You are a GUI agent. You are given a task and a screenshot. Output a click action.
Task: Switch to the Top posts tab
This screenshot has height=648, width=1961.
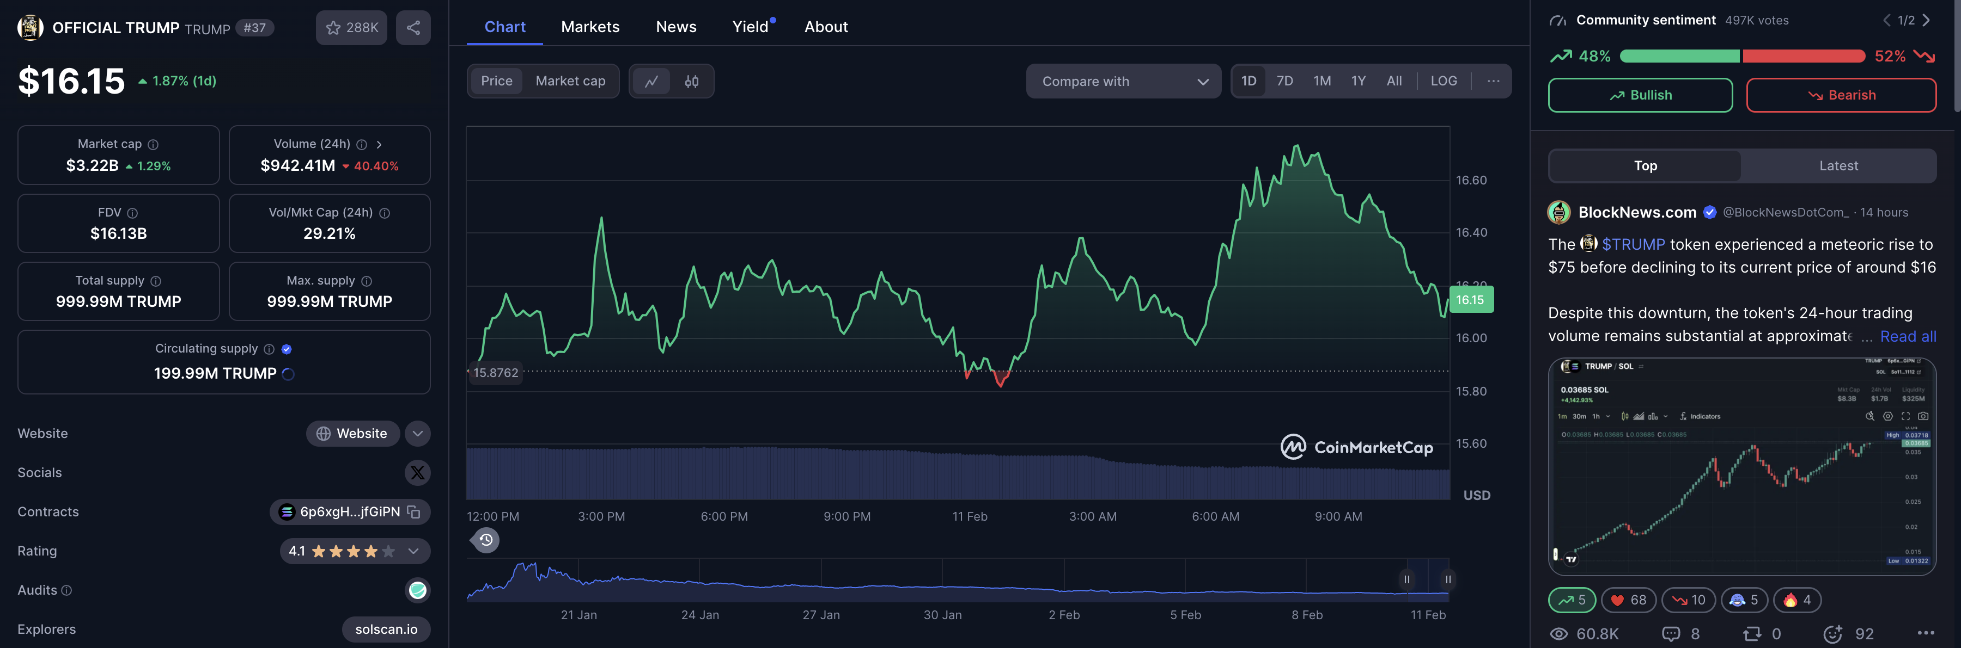(1645, 166)
